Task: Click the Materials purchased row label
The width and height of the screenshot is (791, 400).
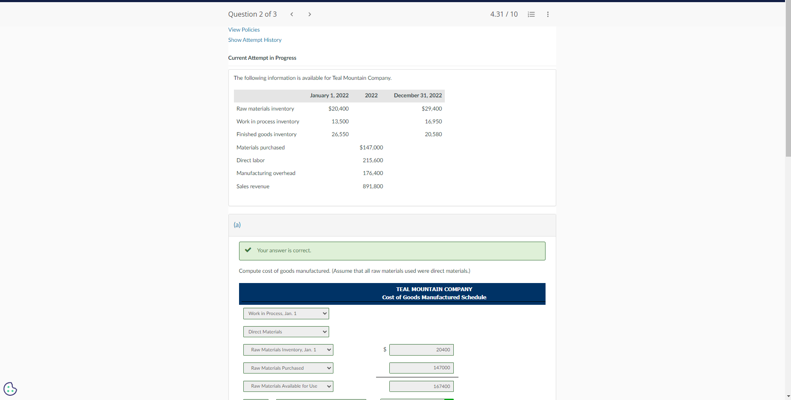Action: click(260, 147)
